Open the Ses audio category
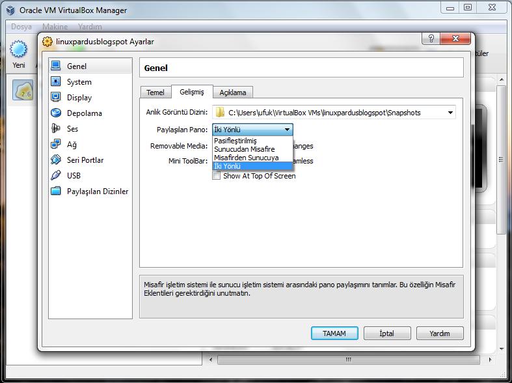512x383 pixels. 90,129
